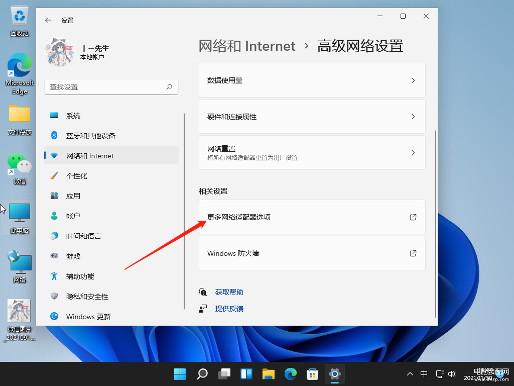Open Windows 更新 settings category

coord(111,317)
